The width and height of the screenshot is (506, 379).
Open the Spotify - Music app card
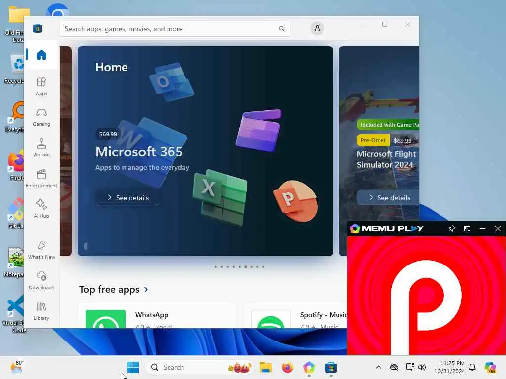(295, 316)
